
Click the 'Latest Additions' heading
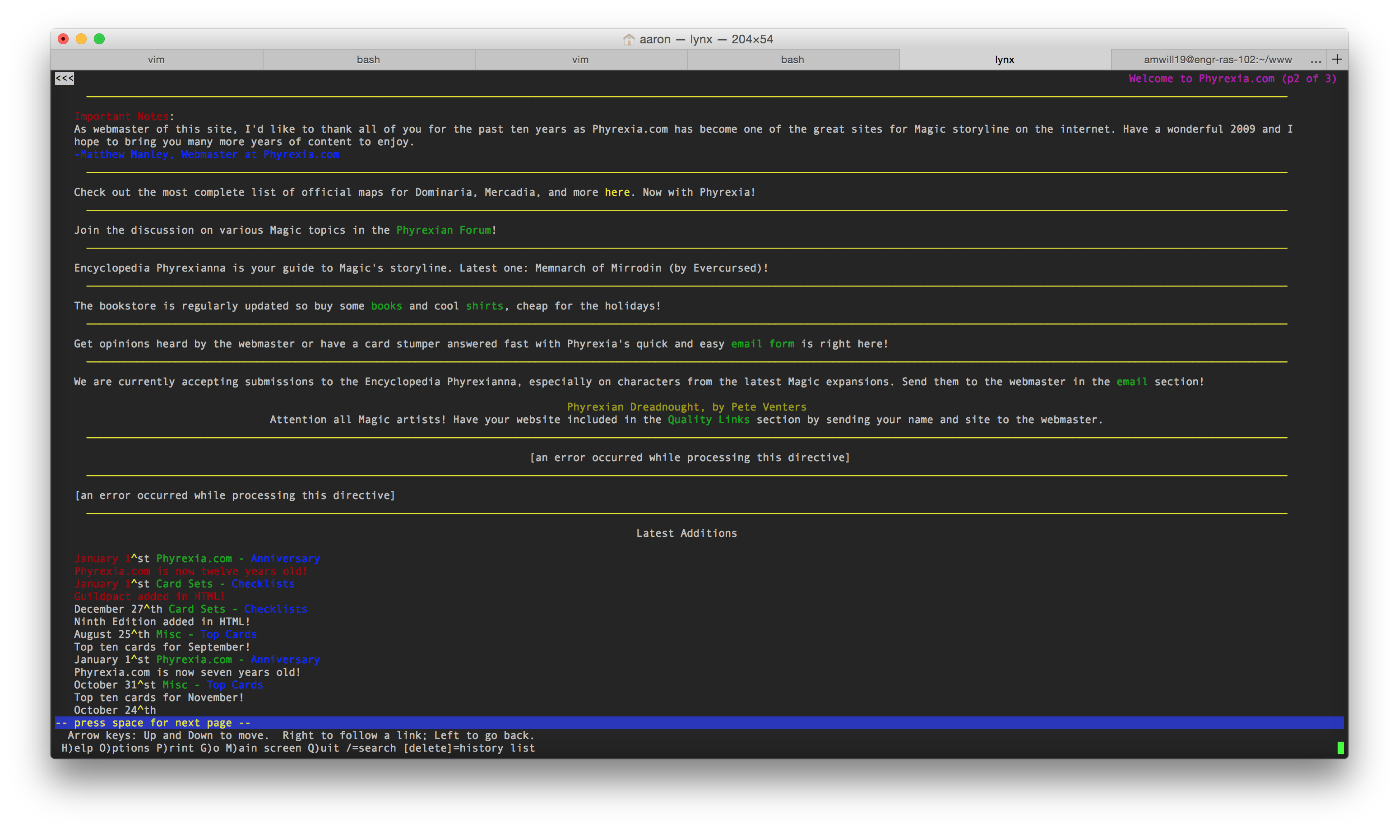[x=686, y=533]
